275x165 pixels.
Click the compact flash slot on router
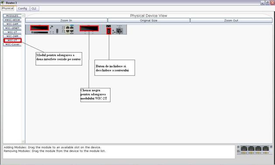coord(40,32)
